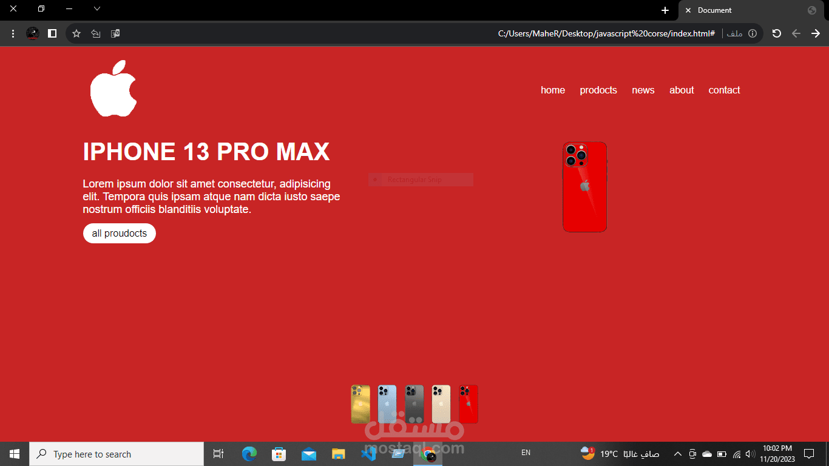Click the Meet Now tray icon

[692, 454]
